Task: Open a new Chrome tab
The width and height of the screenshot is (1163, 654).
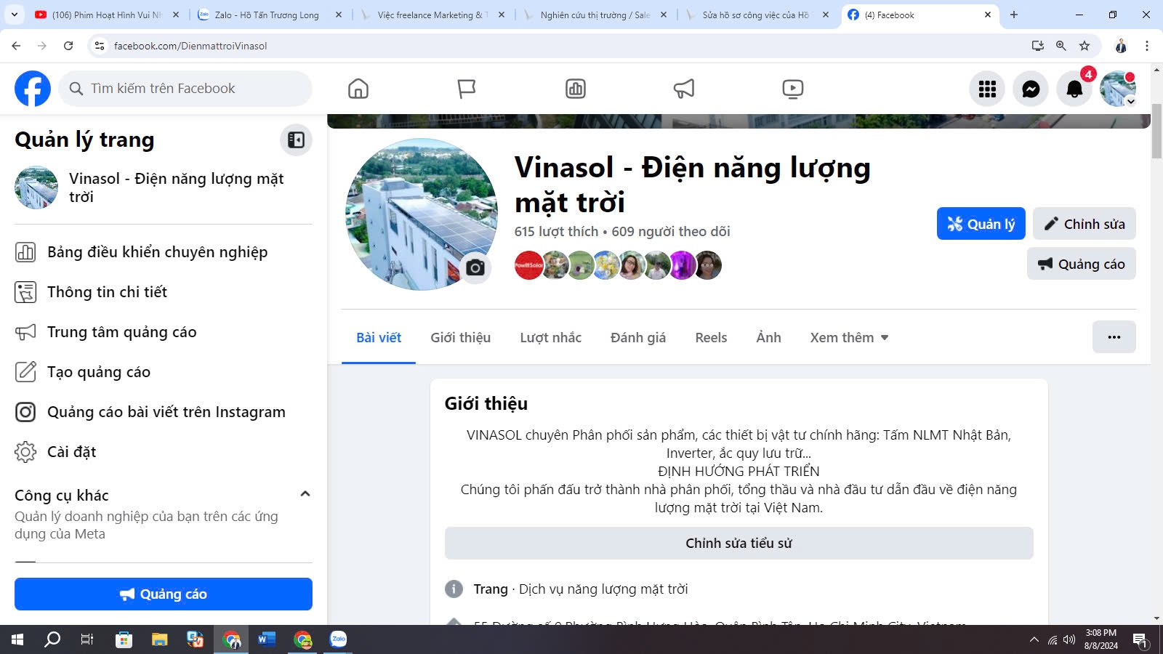Action: [1014, 15]
